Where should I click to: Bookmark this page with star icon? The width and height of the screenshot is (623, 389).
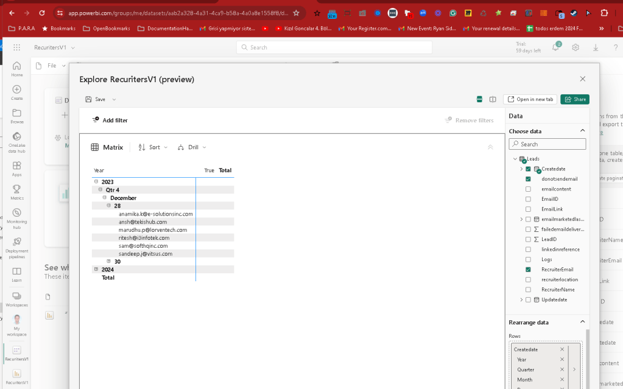click(296, 13)
